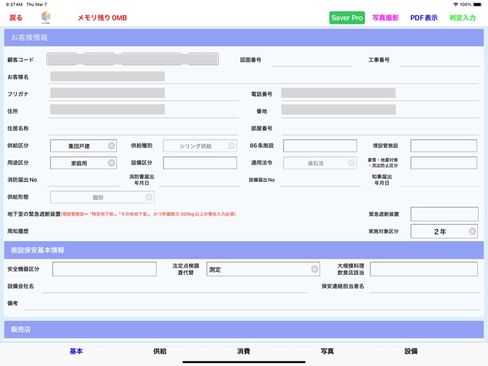Tap the Wi-Fi icon in status bar
Image resolution: width=488 pixels, height=366 pixels.
(455, 5)
